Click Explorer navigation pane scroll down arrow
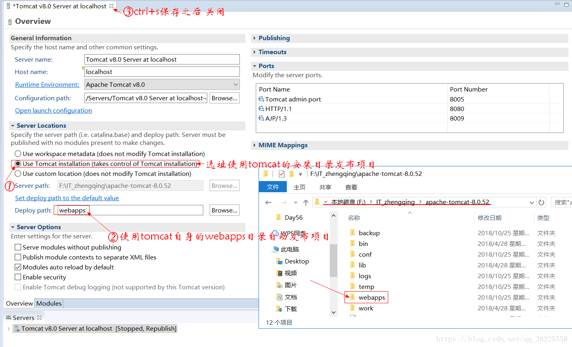Image resolution: width=572 pixels, height=347 pixels. (334, 313)
